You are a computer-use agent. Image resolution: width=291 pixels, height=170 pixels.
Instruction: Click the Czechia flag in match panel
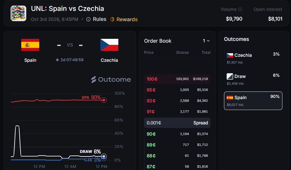click(109, 45)
